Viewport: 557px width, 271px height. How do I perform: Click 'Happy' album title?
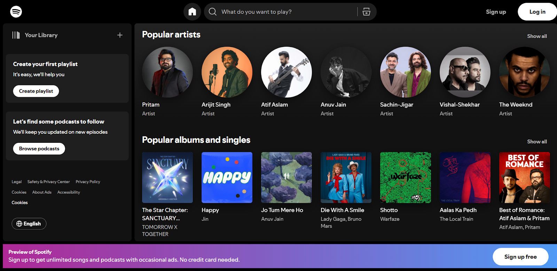(210, 210)
